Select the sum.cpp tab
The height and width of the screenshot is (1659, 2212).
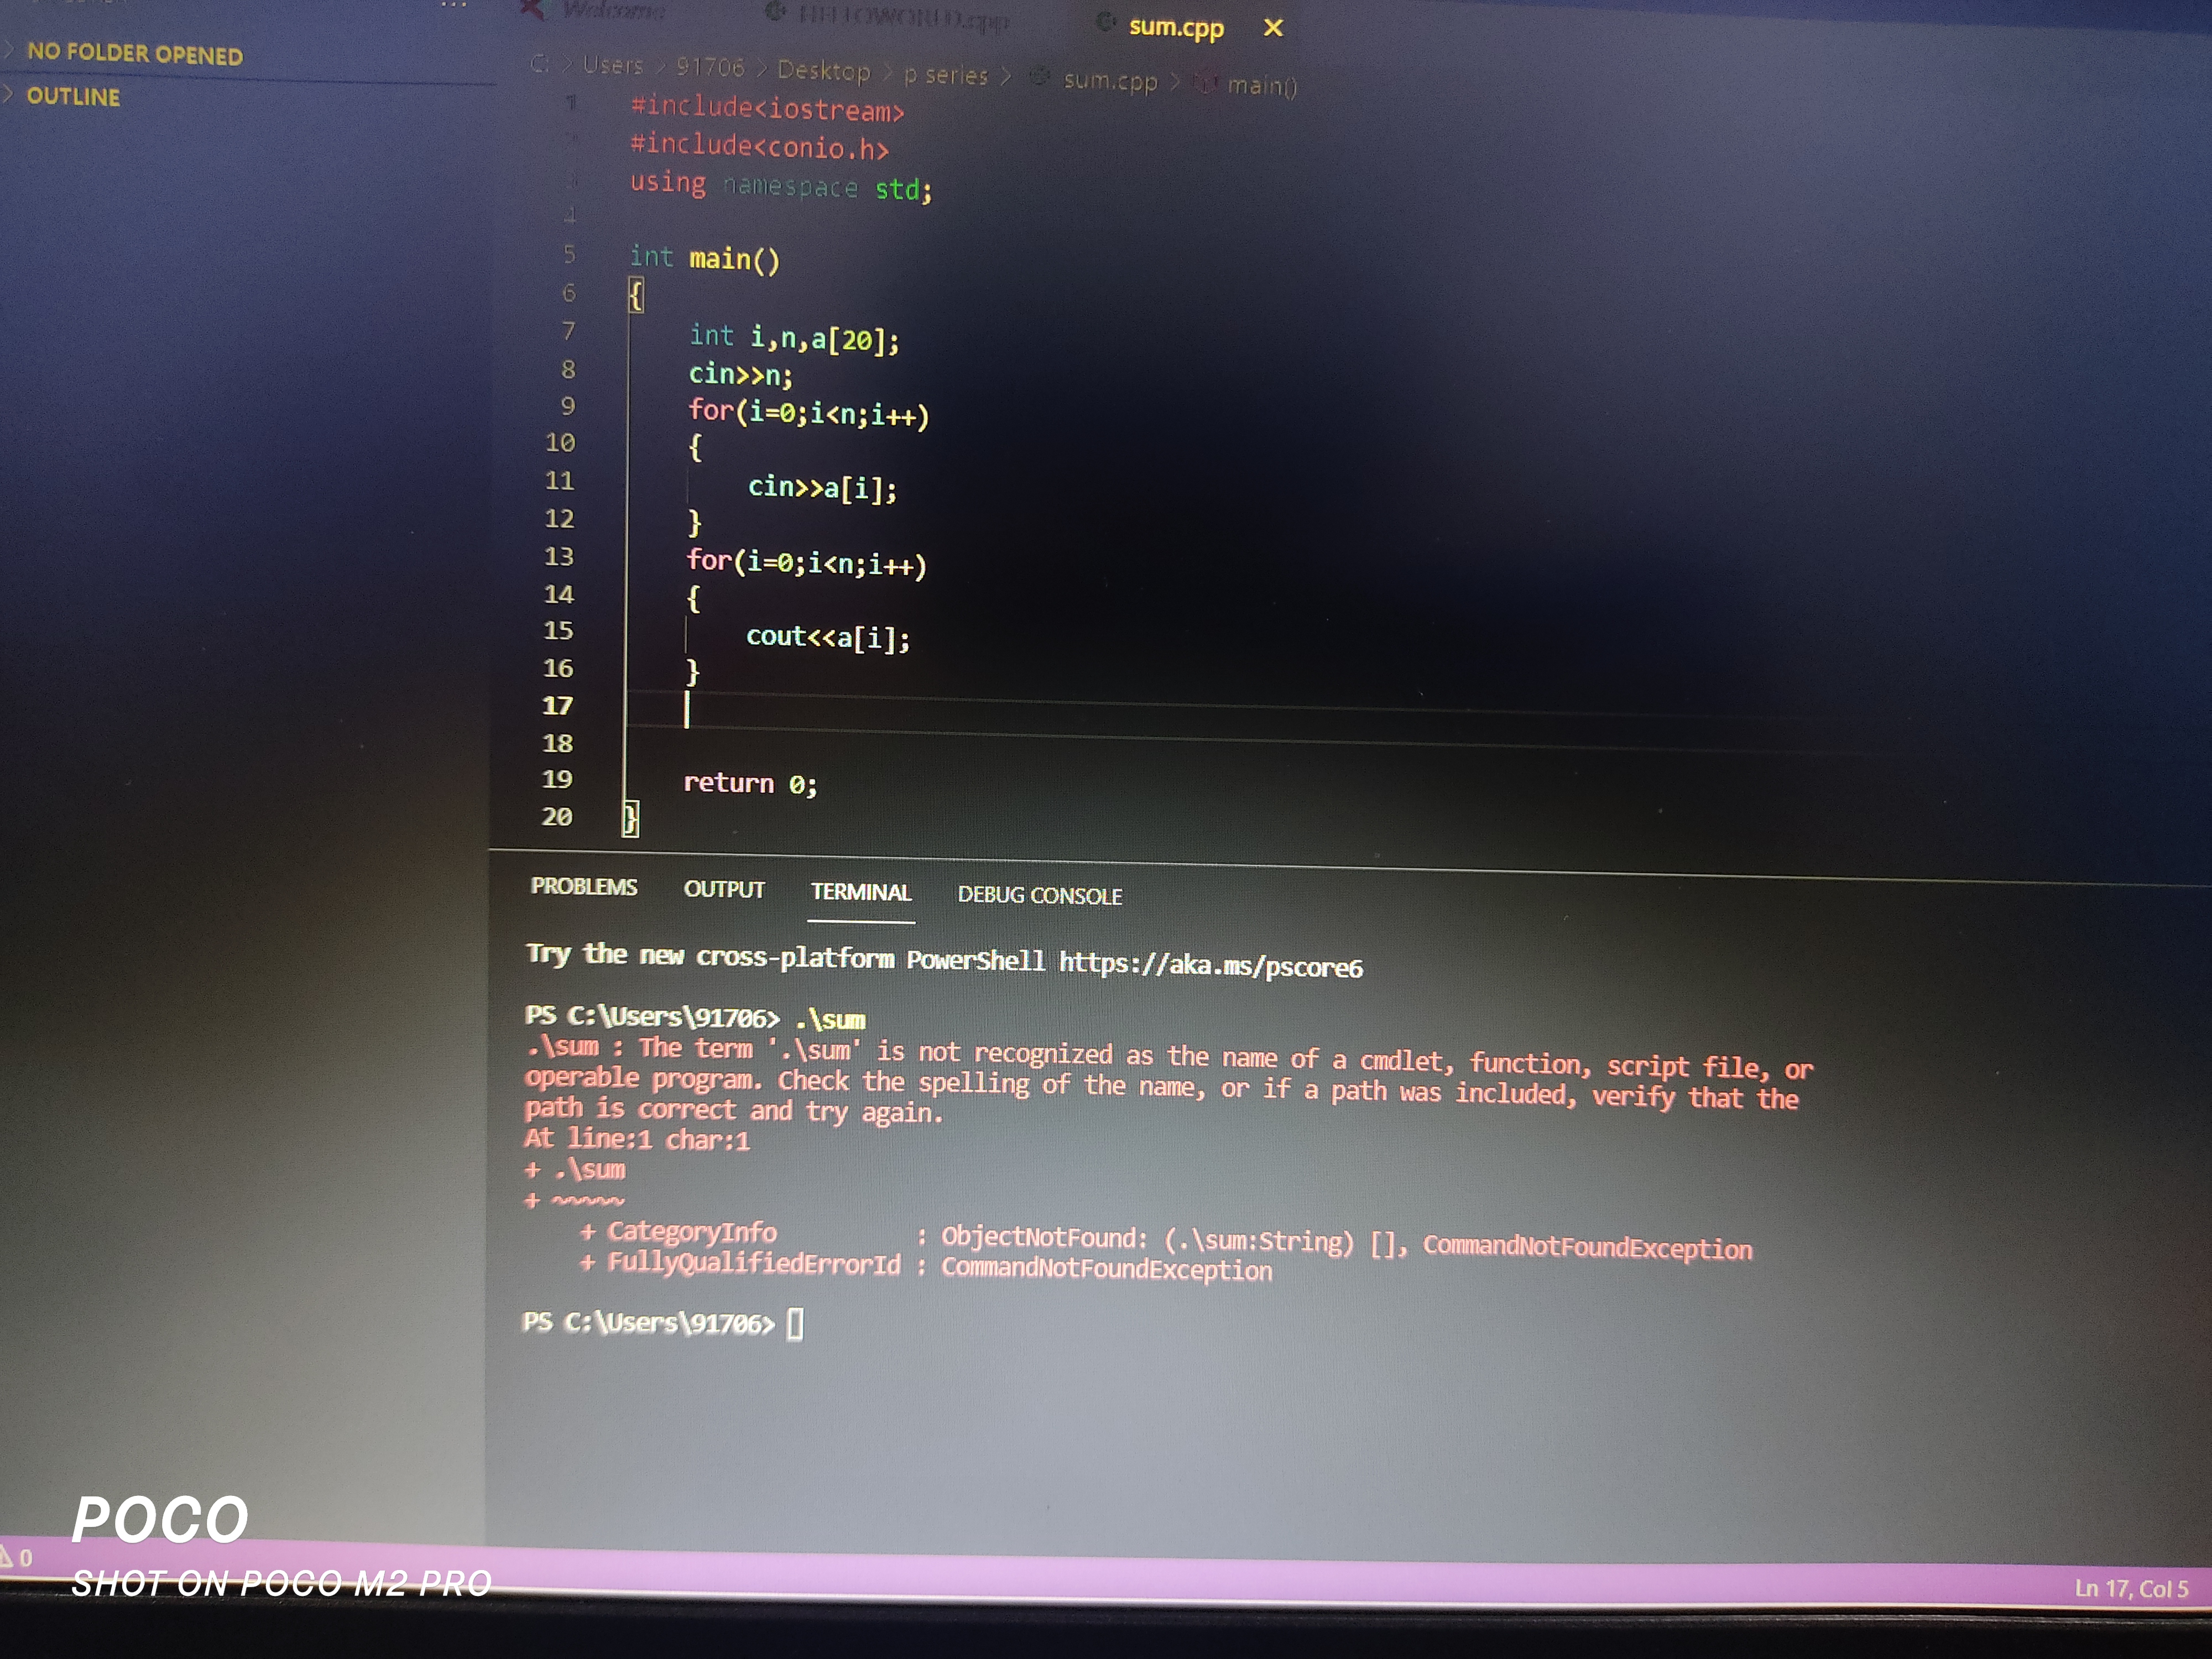pos(1176,27)
